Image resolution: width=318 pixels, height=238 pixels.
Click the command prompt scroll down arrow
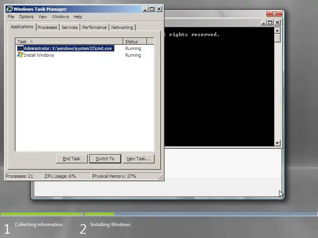point(277,143)
